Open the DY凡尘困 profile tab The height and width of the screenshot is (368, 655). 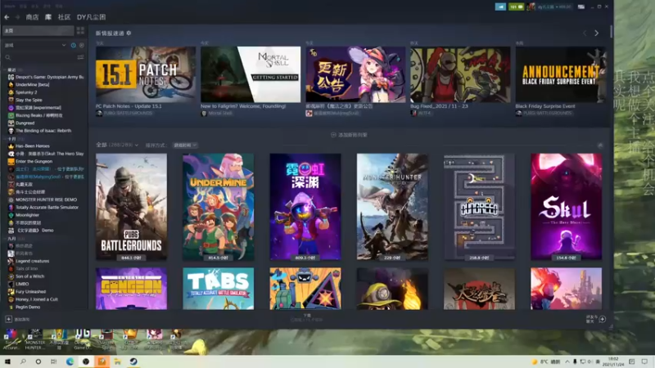point(91,17)
